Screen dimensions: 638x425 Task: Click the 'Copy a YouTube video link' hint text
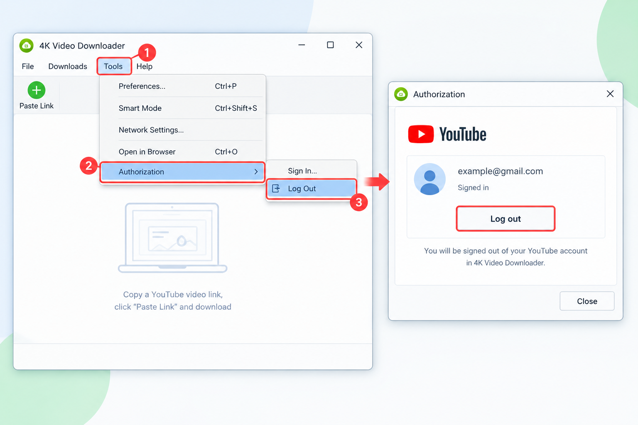[x=173, y=294]
